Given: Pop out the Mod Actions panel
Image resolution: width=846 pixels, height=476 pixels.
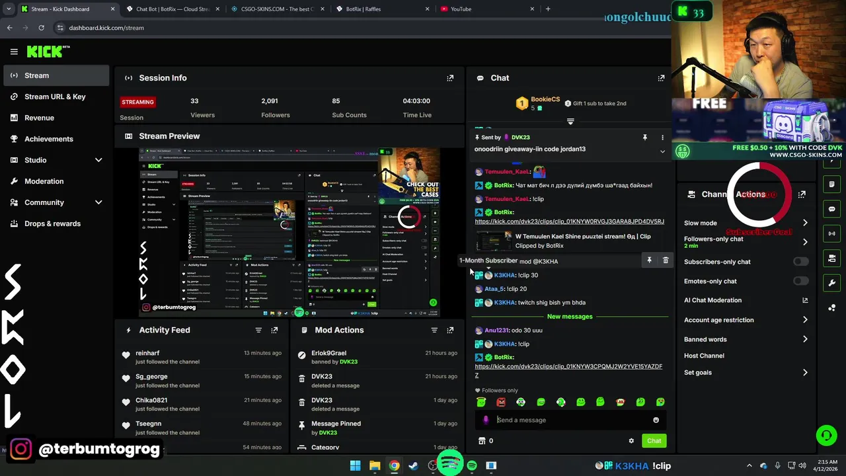Looking at the screenshot, I should coord(450,330).
